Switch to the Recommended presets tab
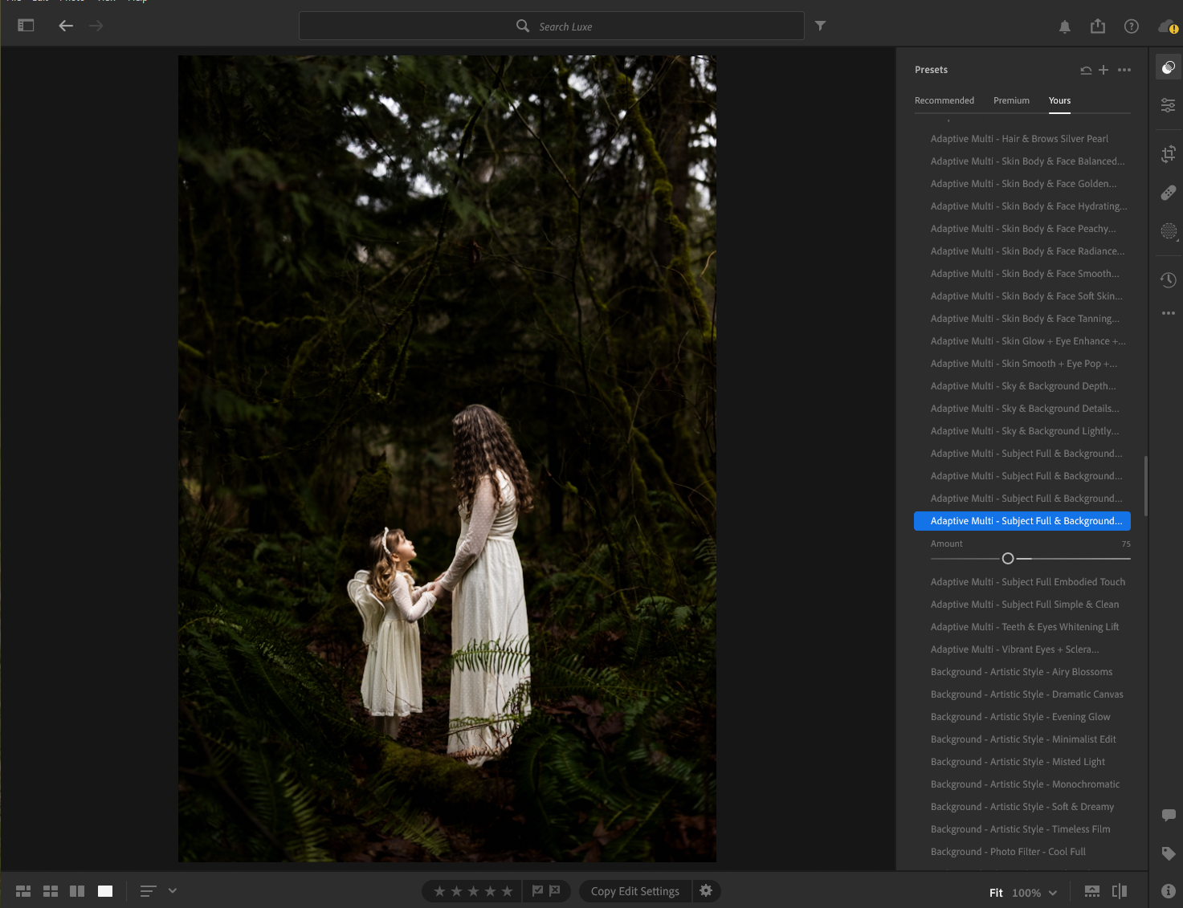This screenshot has width=1183, height=908. 944,100
